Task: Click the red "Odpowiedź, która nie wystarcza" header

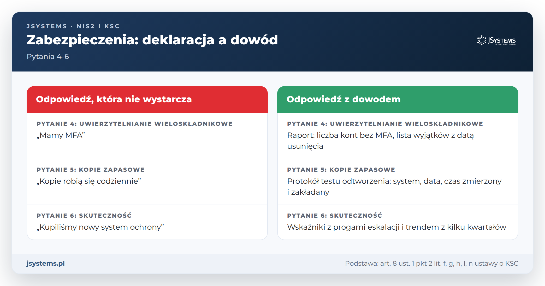Action: (147, 100)
